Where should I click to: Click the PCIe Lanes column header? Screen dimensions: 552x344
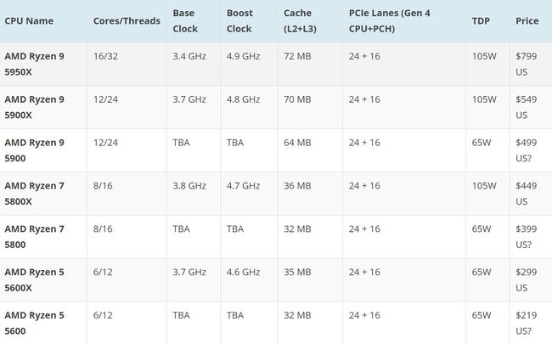pyautogui.click(x=389, y=20)
